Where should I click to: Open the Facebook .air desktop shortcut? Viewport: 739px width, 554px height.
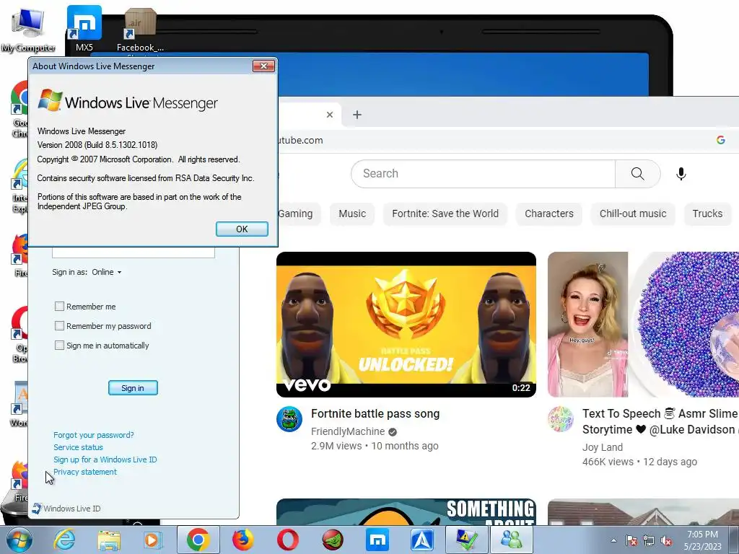(140, 30)
